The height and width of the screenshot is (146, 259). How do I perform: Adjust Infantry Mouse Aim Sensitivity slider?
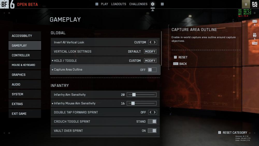click(x=142, y=103)
